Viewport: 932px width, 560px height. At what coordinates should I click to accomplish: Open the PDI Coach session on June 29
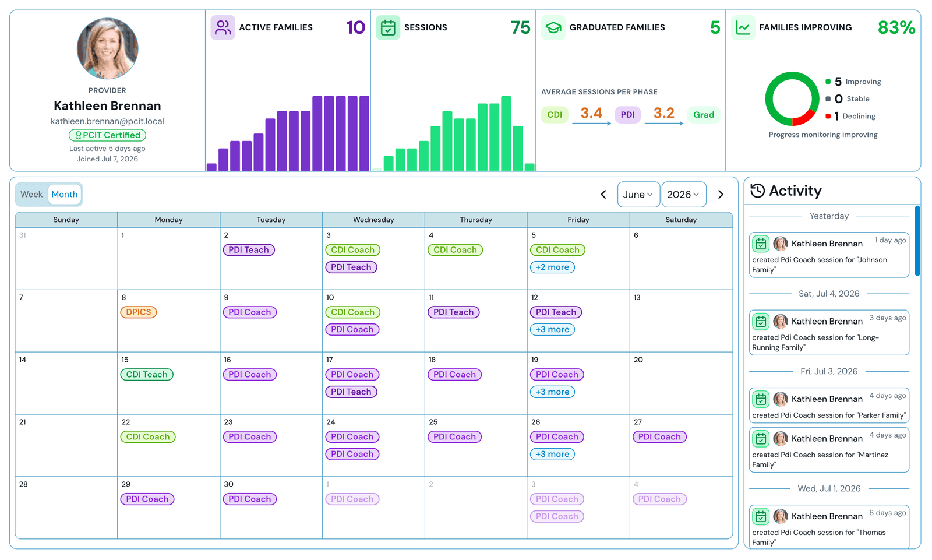[x=147, y=499]
